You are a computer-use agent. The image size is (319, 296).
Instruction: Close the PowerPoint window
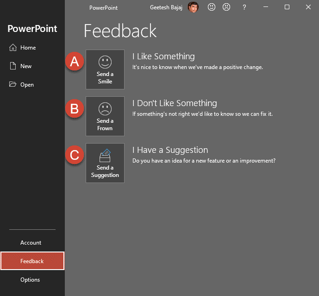click(x=308, y=7)
